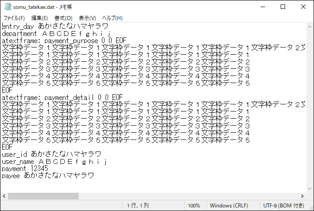
Task: Open the ファイル(F) menu
Action: click(x=14, y=18)
